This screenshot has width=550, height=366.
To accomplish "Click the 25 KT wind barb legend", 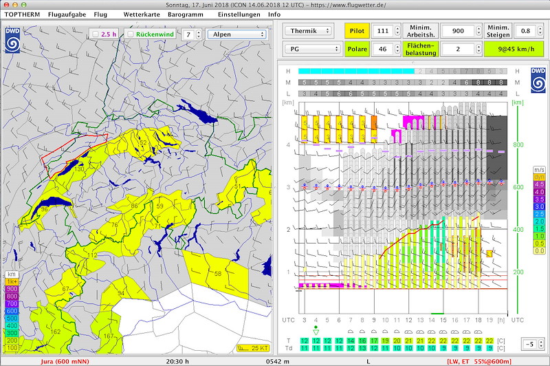I will pyautogui.click(x=253, y=348).
